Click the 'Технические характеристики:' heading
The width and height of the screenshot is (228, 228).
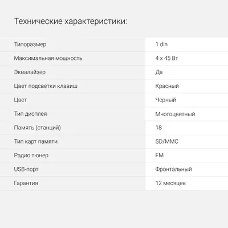(x=71, y=21)
